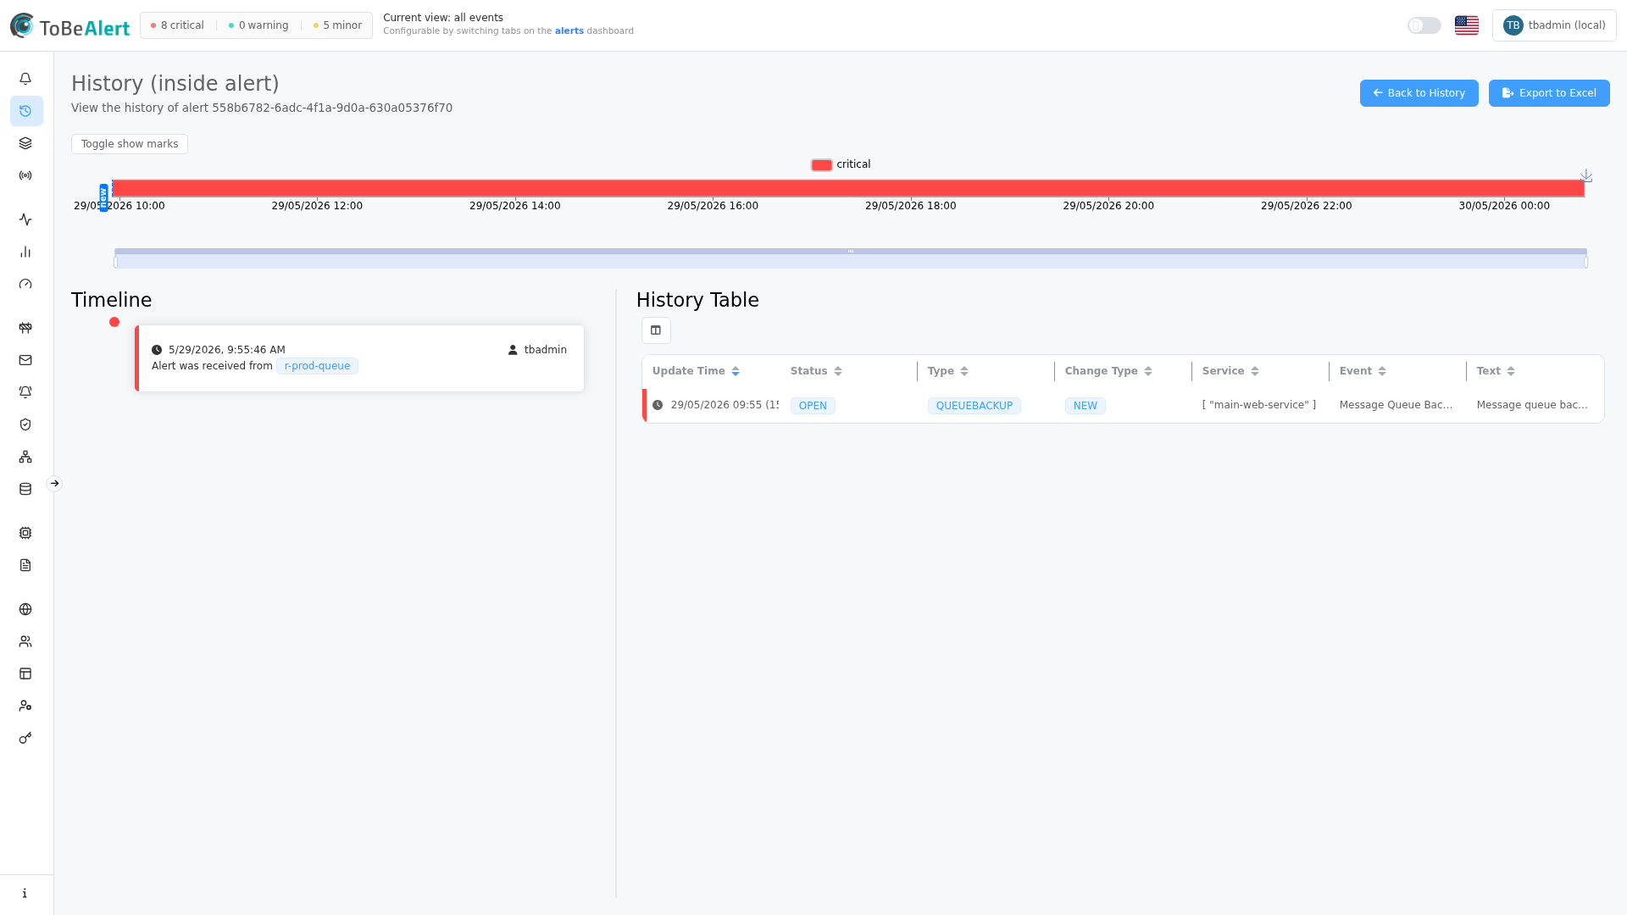This screenshot has width=1627, height=915.
Task: Open tbadmin (local) user menu
Action: coord(1554,25)
